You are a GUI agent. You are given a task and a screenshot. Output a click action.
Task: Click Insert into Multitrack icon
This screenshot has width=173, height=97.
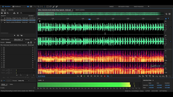click(14, 13)
